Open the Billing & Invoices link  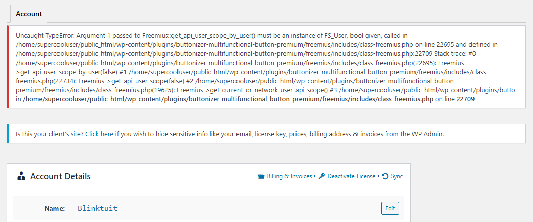[289, 176]
